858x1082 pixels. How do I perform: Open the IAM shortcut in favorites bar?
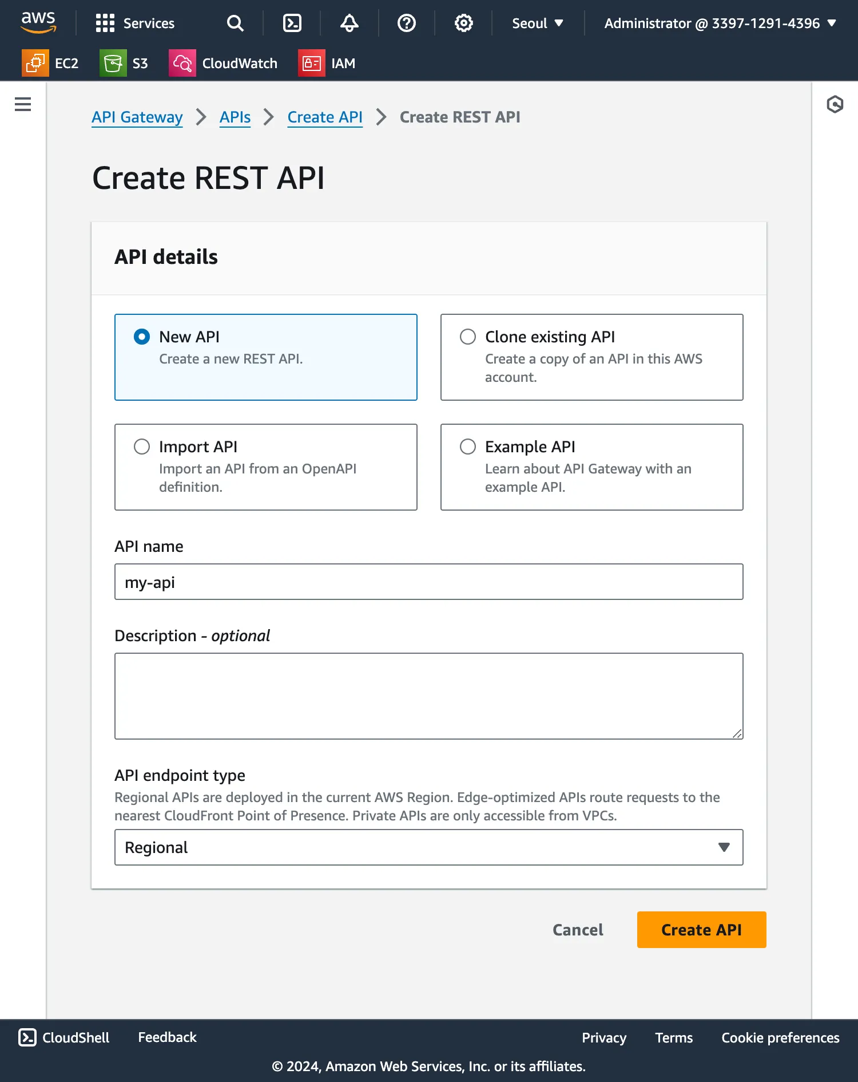(327, 63)
